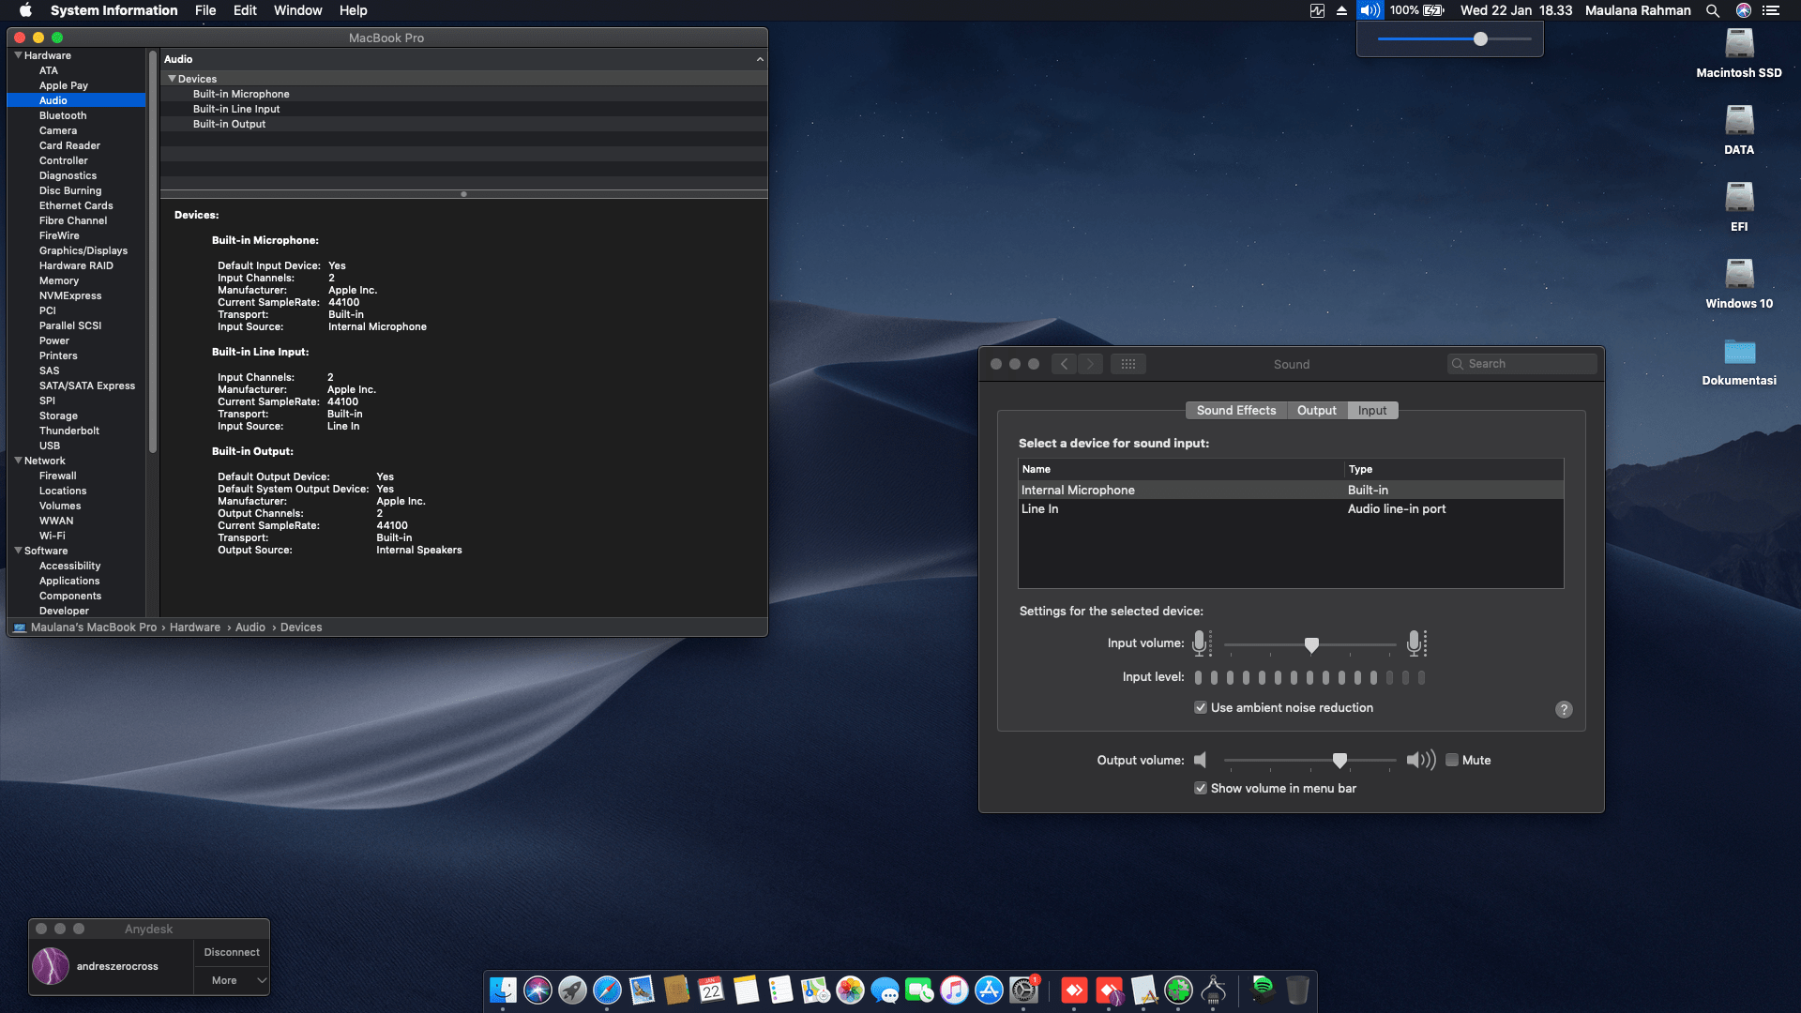Open System Preferences Dock icon
Image resolution: width=1801 pixels, height=1013 pixels.
point(1023,990)
